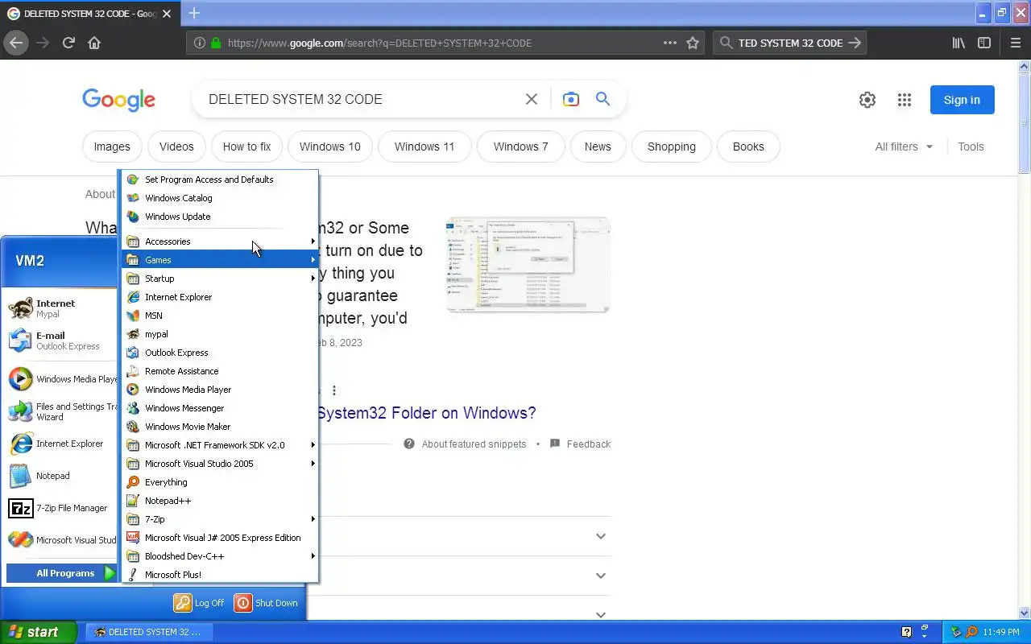Open the browser home page icon
Viewport: 1031px width, 644px height.
94,43
